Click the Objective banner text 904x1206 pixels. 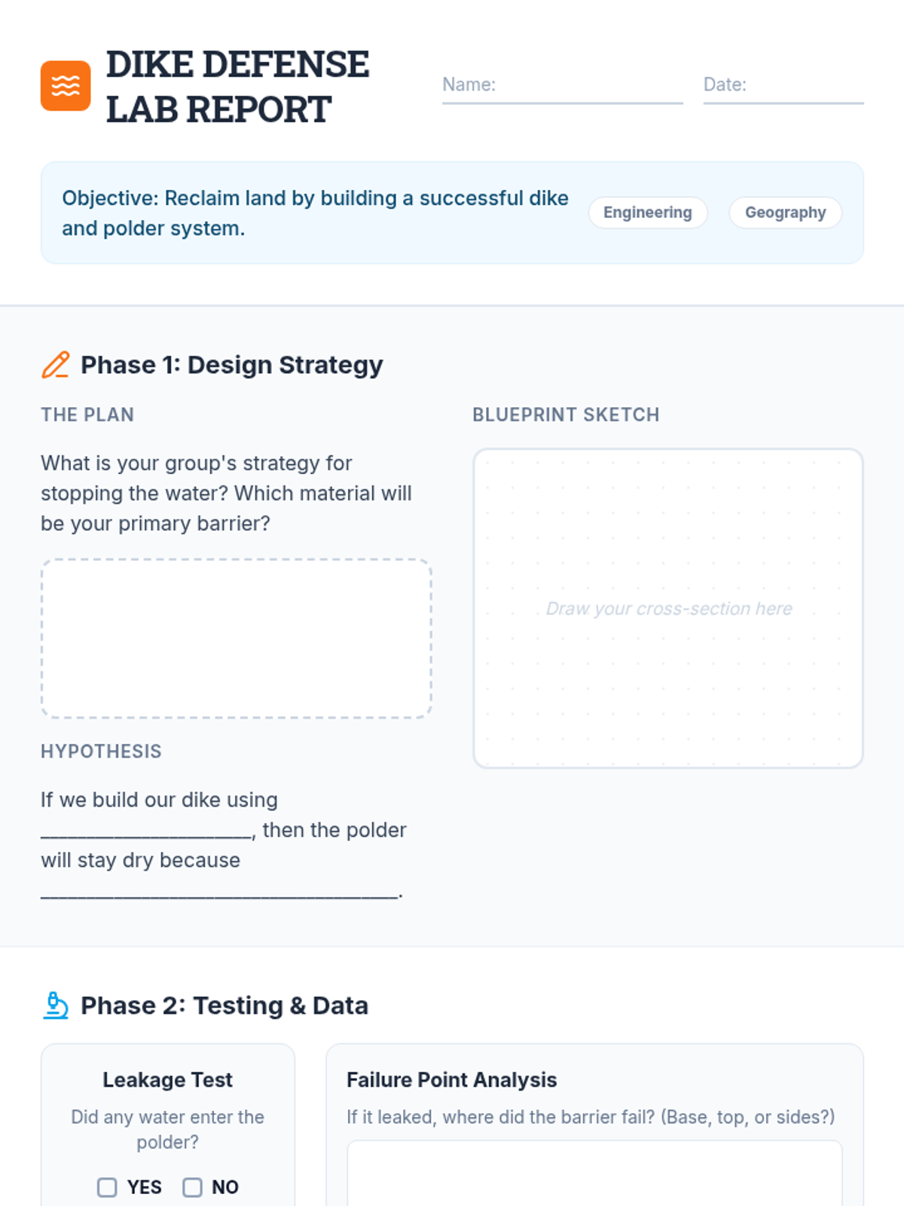click(x=315, y=213)
